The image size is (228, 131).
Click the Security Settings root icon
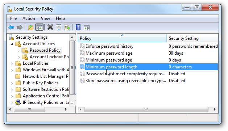11,37
